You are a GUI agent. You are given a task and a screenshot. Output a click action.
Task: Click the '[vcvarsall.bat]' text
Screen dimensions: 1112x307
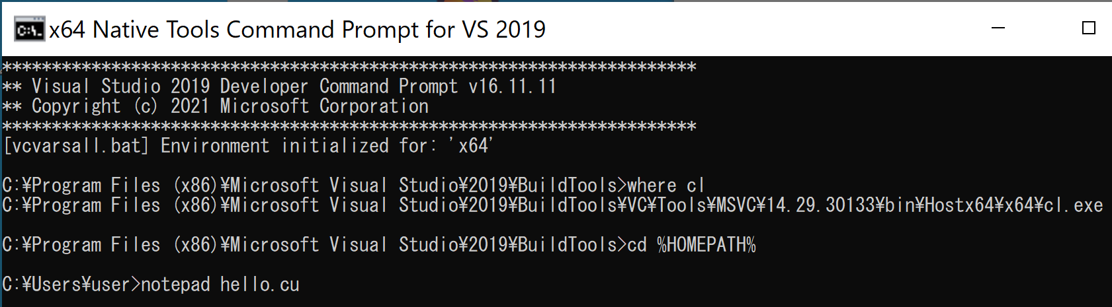click(76, 146)
